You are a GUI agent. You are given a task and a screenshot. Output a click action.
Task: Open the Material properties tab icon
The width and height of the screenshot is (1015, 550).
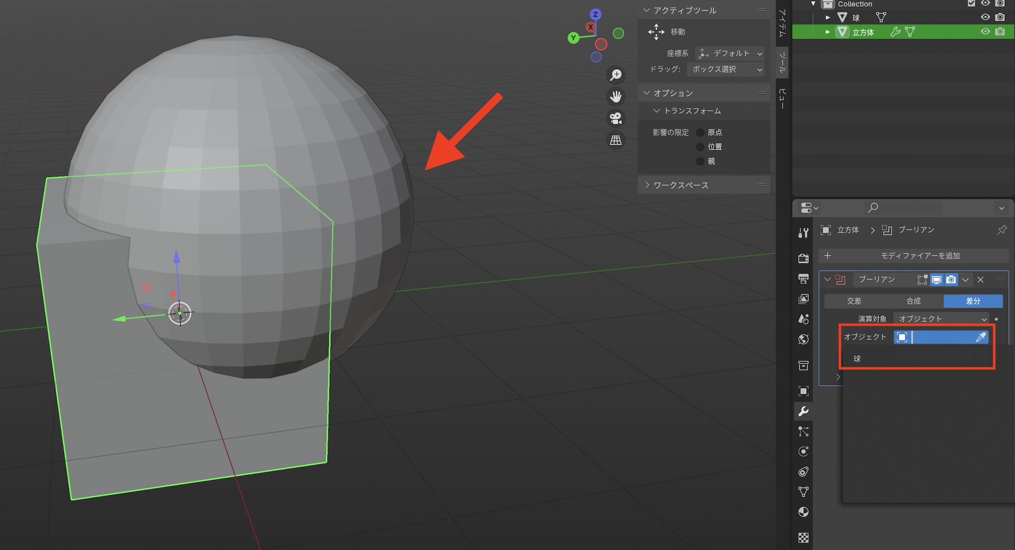(x=803, y=512)
